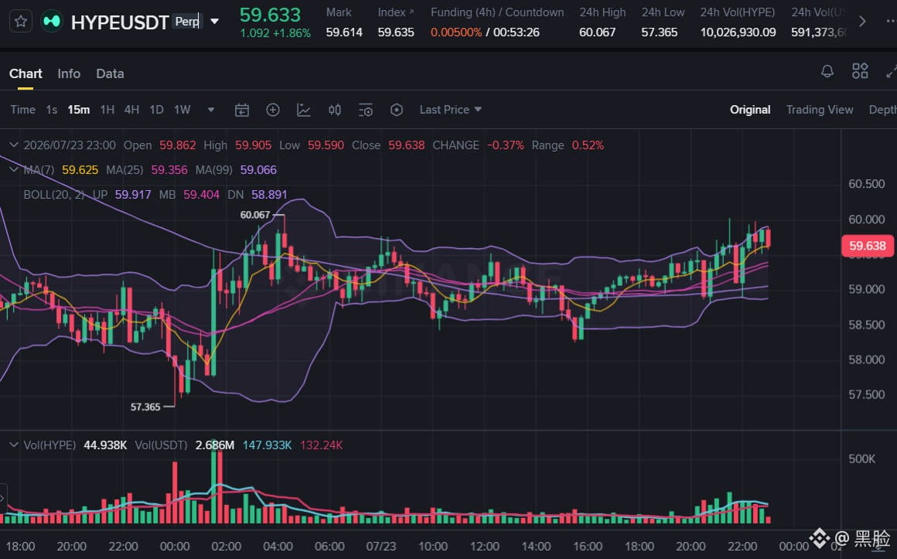Click the 500K volume axis label

tap(862, 458)
